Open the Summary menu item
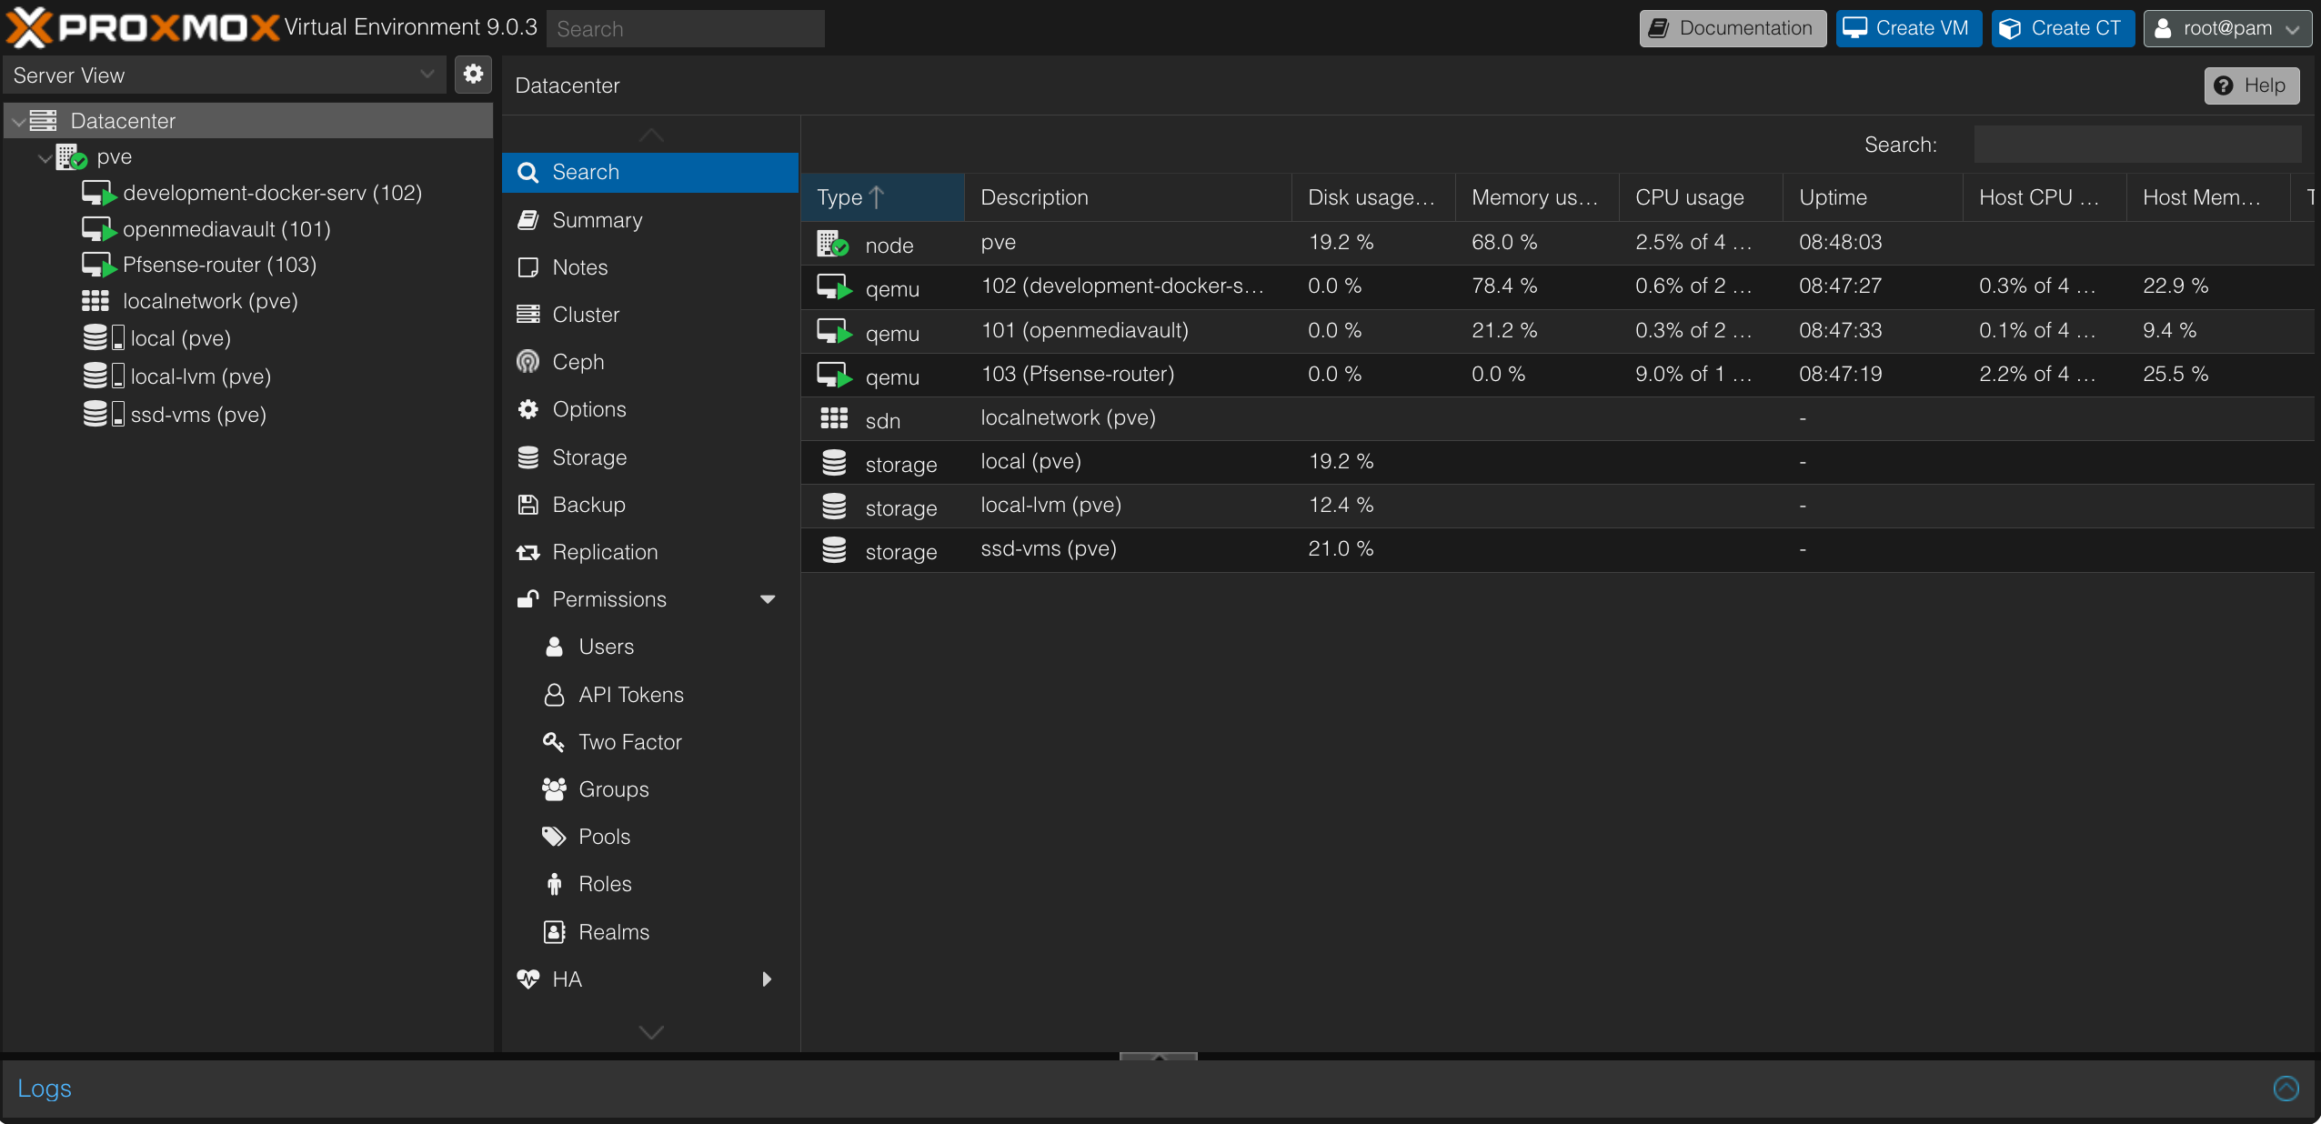 tap(597, 220)
